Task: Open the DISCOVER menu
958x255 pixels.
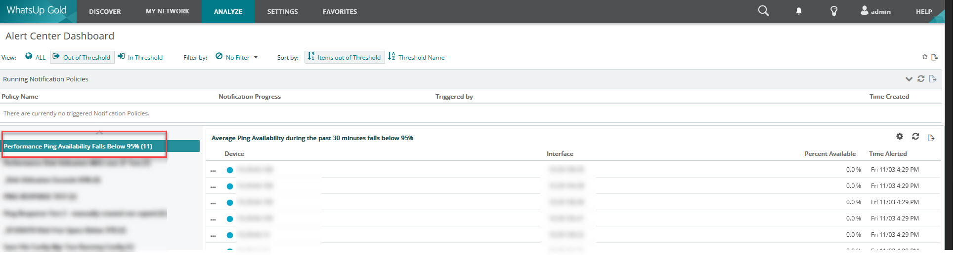Action: (105, 11)
